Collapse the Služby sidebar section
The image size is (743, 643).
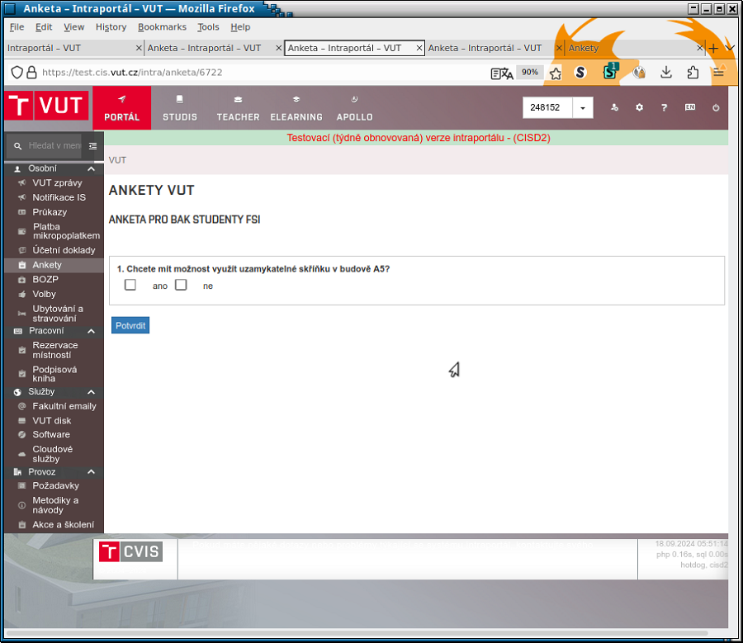91,392
